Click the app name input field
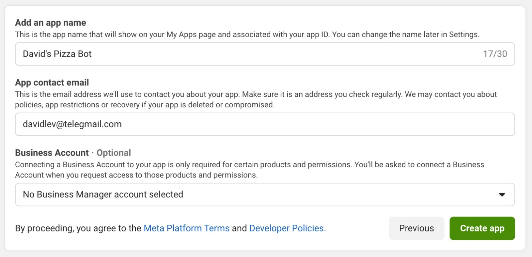532x257 pixels. coord(265,54)
